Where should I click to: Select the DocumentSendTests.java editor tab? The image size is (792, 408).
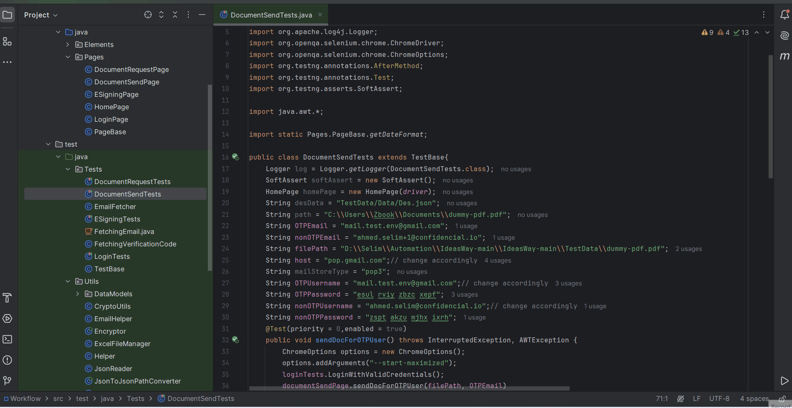point(271,15)
